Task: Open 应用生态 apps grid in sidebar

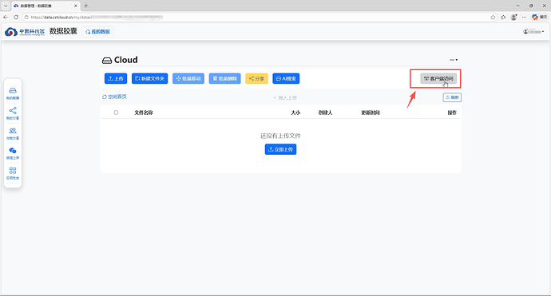Action: point(13,173)
